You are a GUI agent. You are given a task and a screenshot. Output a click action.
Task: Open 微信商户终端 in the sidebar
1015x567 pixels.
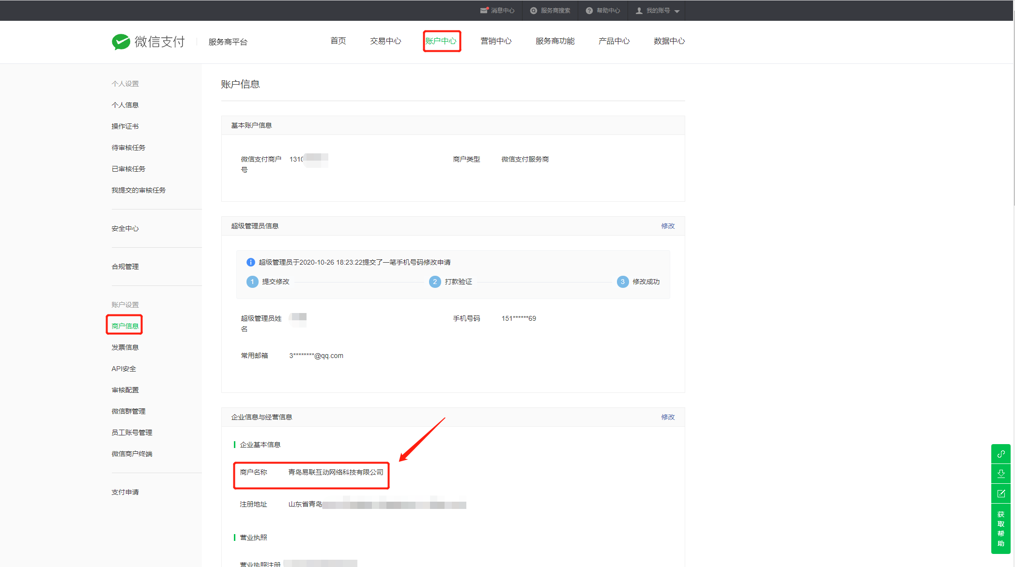(132, 454)
